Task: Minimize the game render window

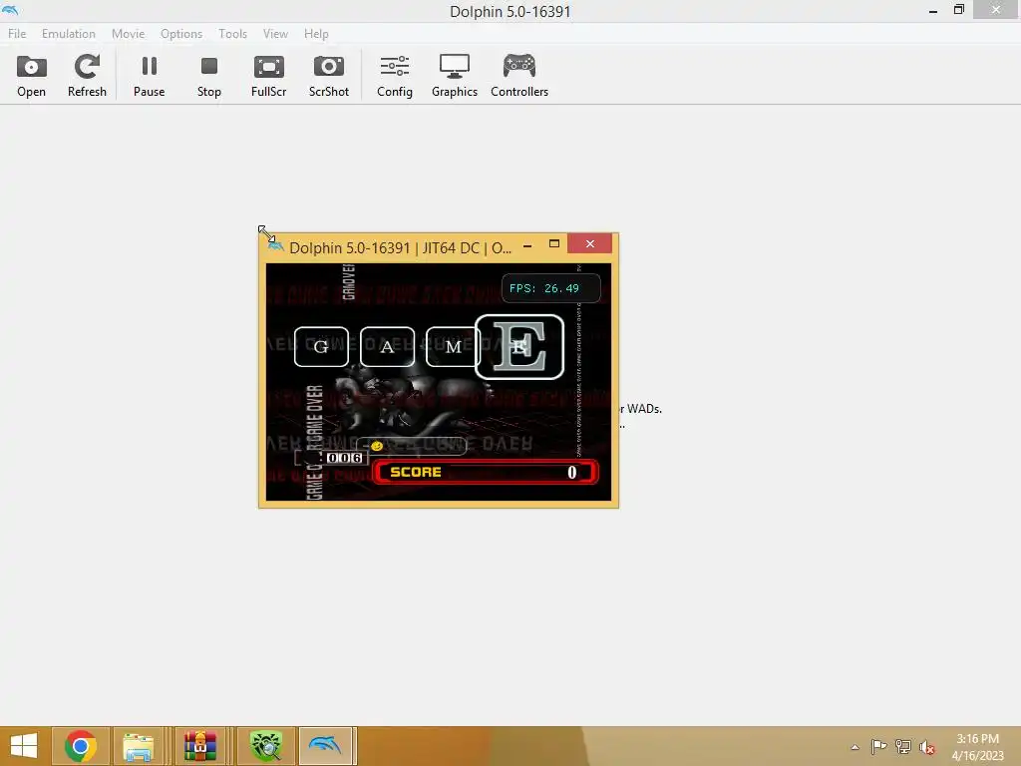Action: pos(527,245)
